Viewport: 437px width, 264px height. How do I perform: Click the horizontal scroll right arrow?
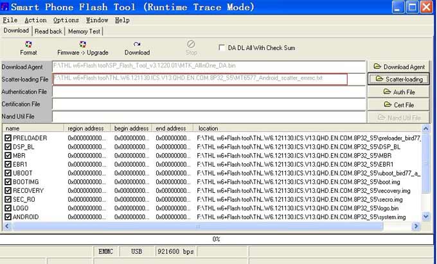416,226
